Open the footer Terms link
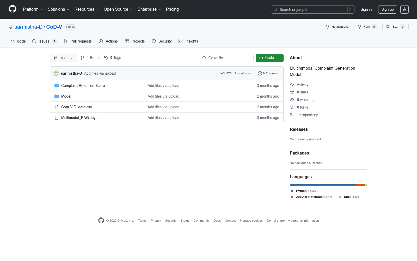Image resolution: width=417 pixels, height=261 pixels. tap(142, 221)
